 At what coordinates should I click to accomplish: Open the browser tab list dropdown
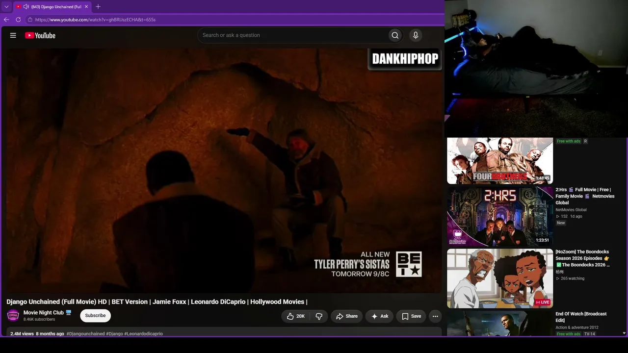pos(6,7)
